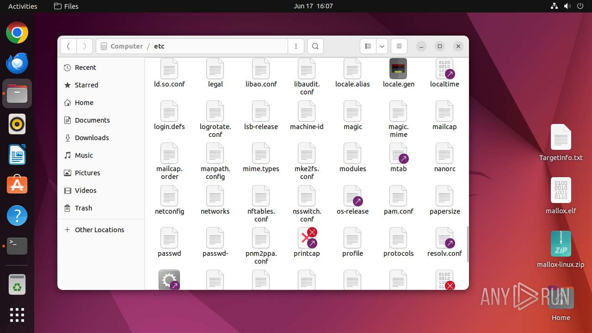Select the mime.types file icon

(261, 153)
